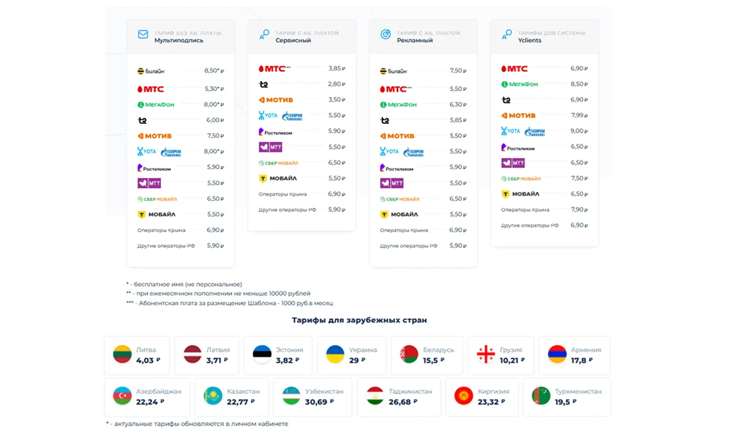The image size is (744, 446).
Task: Click the МегаФон logo in Yclients card
Action: point(520,84)
